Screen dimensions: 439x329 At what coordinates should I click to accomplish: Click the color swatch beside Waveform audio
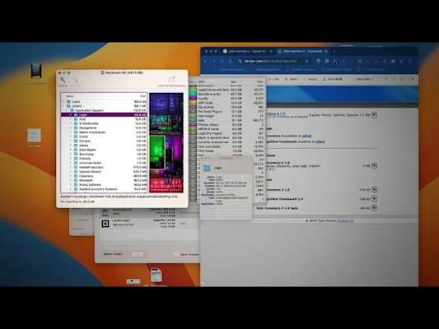pyautogui.click(x=194, y=95)
